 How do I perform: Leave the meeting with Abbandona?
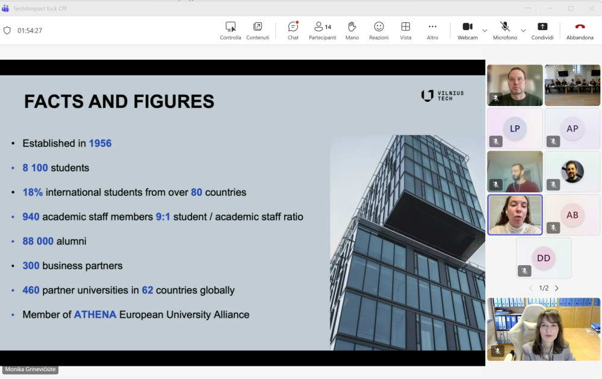580,31
